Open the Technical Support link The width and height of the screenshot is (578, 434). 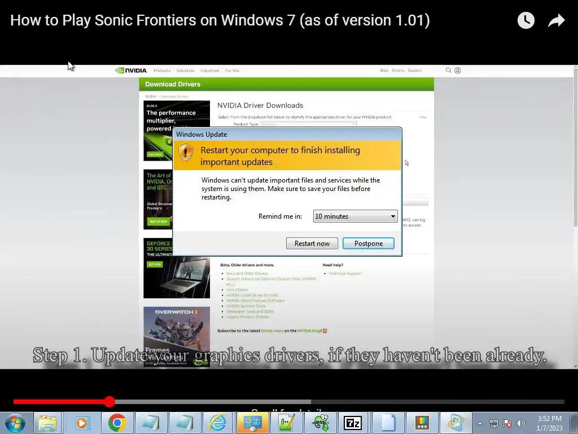click(345, 274)
